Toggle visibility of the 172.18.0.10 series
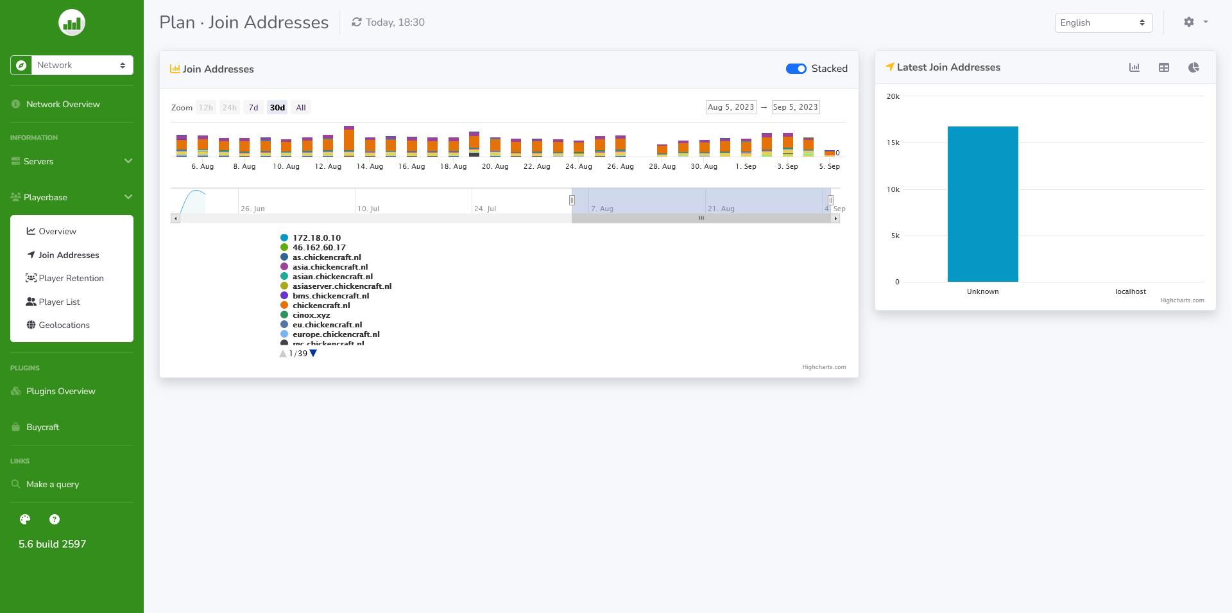Image resolution: width=1232 pixels, height=613 pixels. tap(316, 237)
